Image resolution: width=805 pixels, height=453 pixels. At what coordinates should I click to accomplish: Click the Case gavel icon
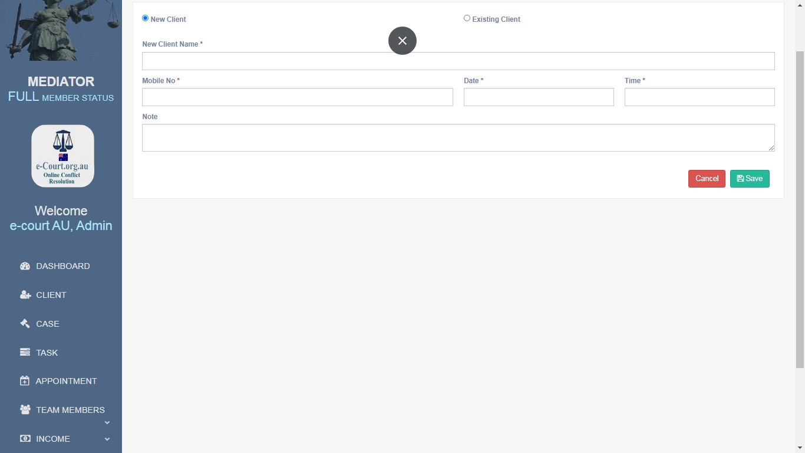tap(25, 324)
